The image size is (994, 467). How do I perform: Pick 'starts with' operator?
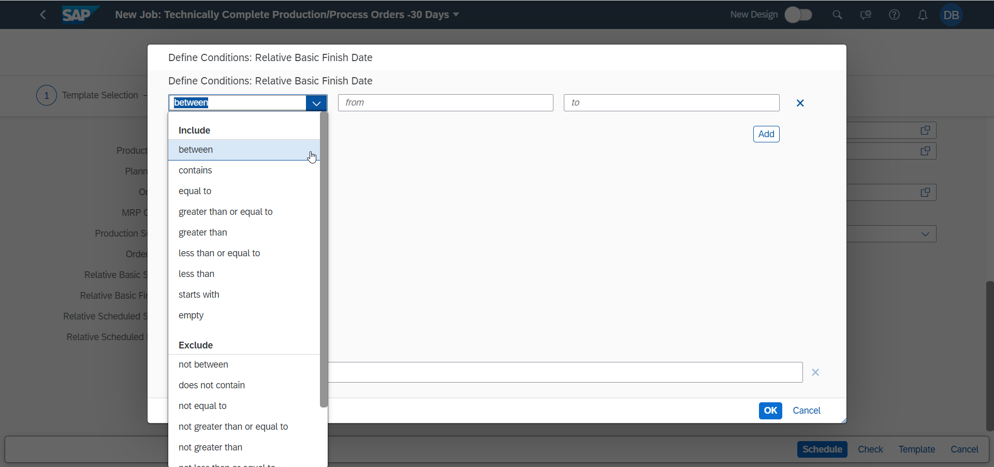coord(244,295)
